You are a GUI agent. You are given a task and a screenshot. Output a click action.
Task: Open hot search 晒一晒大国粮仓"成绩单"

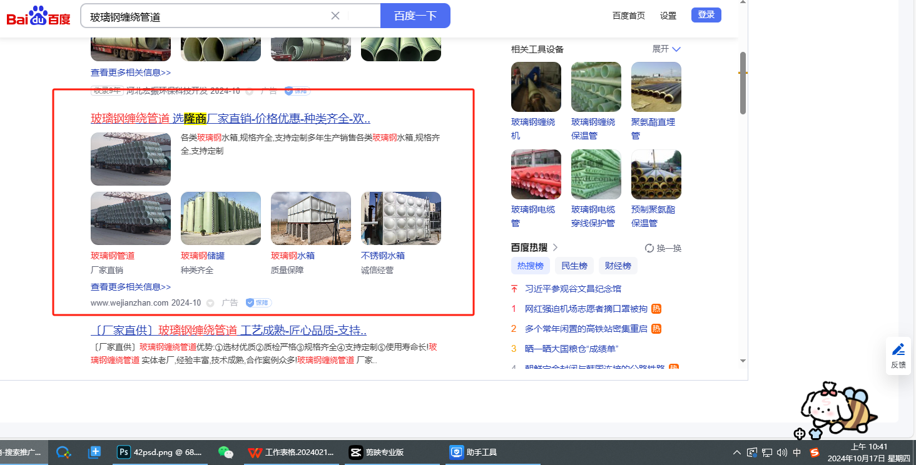[x=572, y=349]
